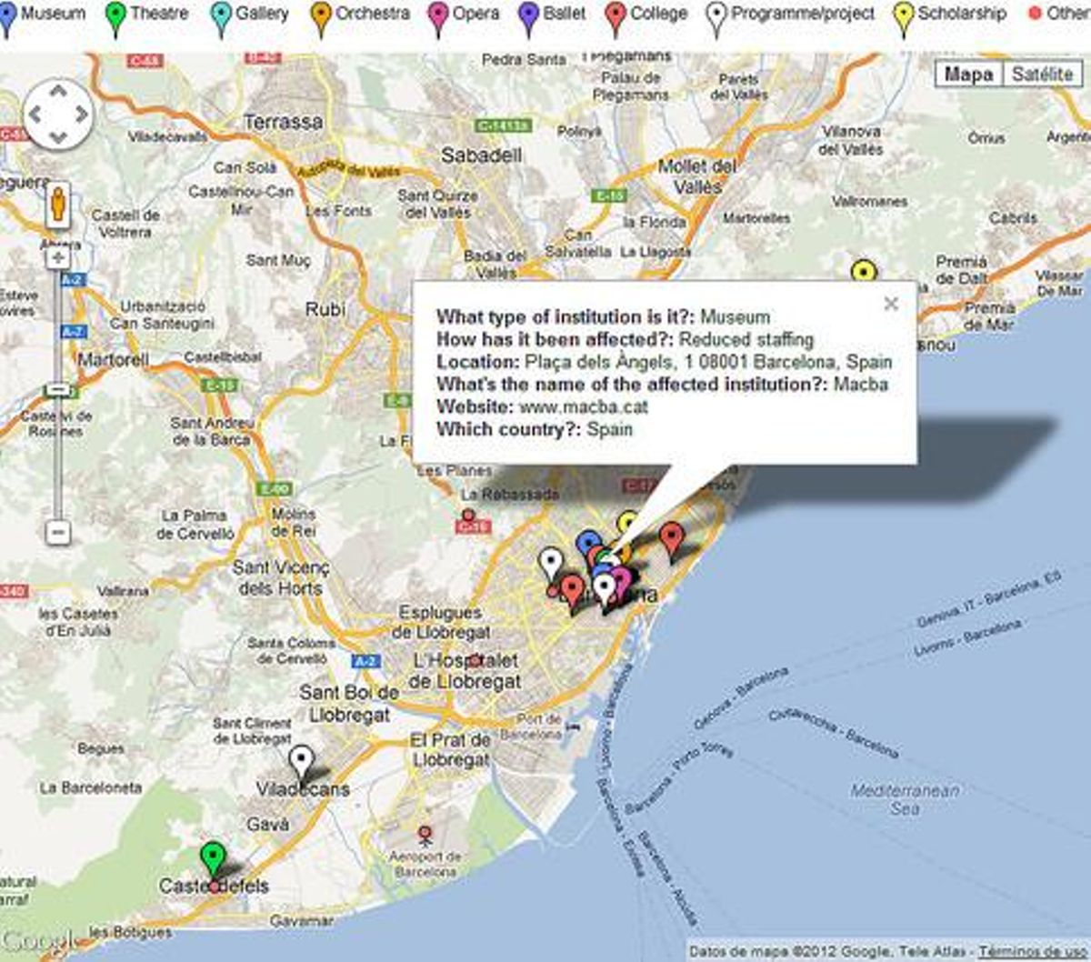
Task: Click the 'Sabadell' map label
Action: pyautogui.click(x=482, y=155)
